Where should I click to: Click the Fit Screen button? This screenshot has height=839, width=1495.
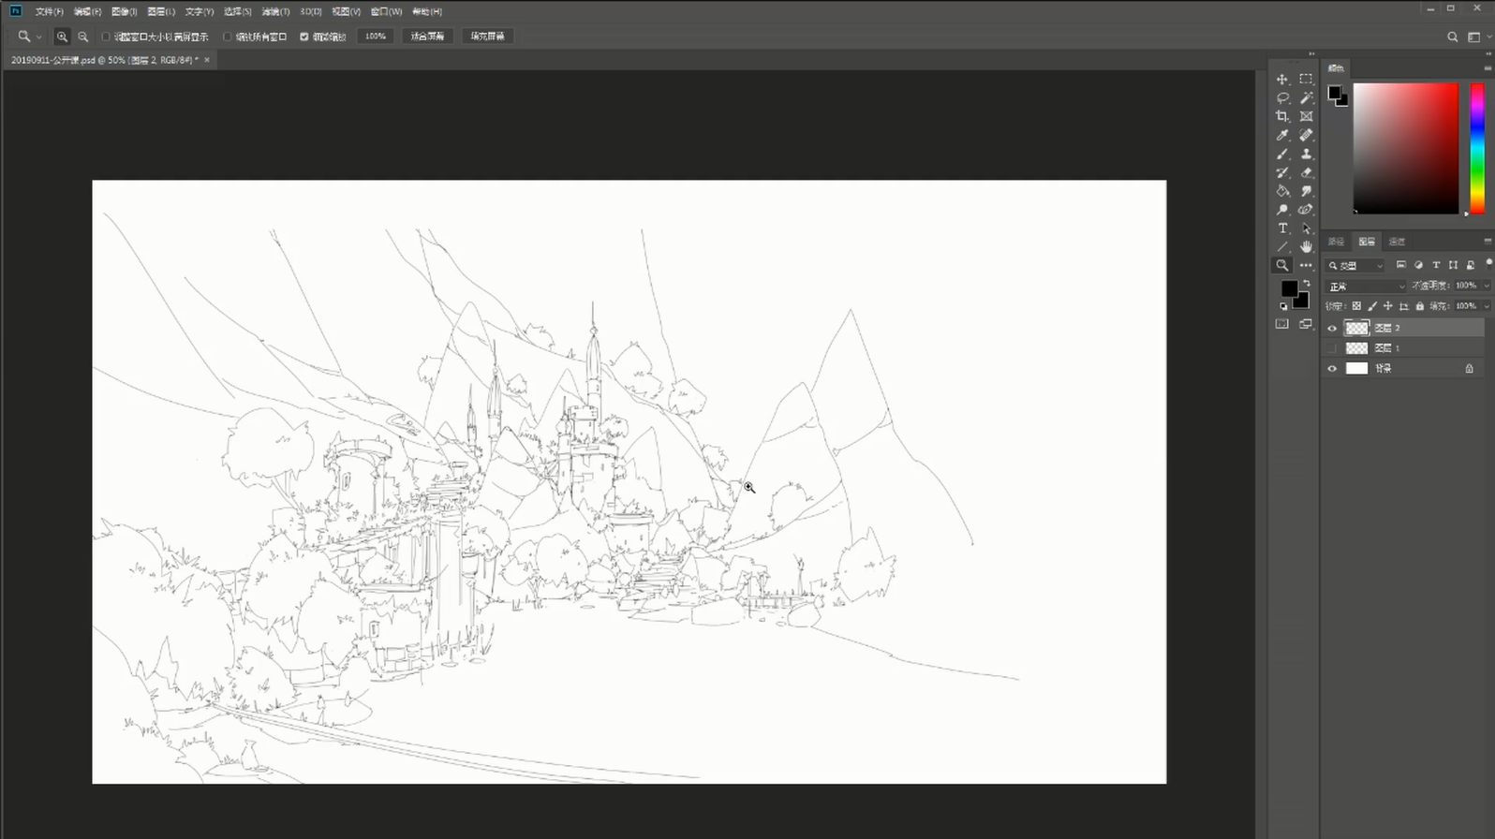tap(427, 37)
